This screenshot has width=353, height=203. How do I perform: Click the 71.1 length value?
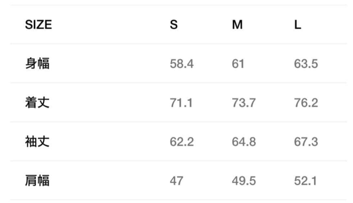tap(181, 103)
